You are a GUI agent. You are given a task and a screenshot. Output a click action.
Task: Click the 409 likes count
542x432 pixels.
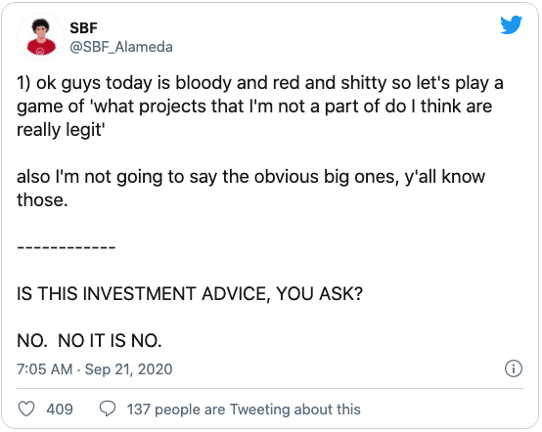(x=60, y=410)
